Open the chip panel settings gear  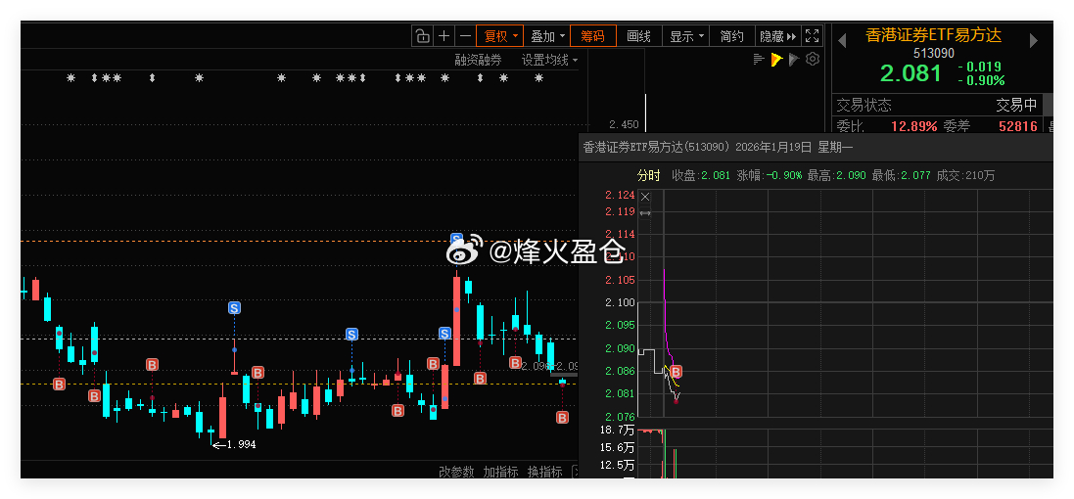point(813,59)
